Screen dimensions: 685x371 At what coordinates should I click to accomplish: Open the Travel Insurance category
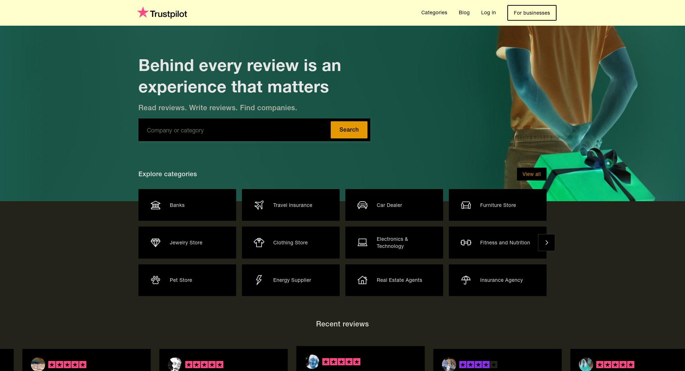click(291, 205)
